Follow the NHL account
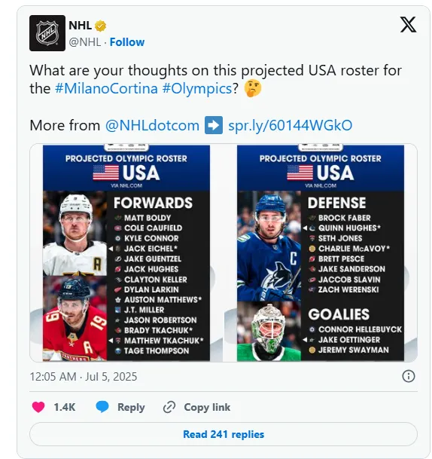This screenshot has height=459, width=432. (127, 42)
